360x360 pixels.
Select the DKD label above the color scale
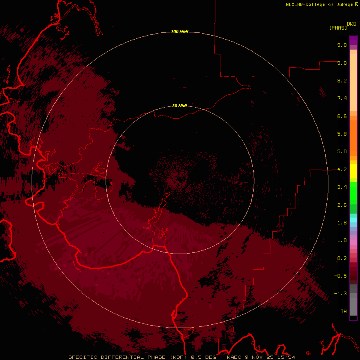[x=352, y=24]
